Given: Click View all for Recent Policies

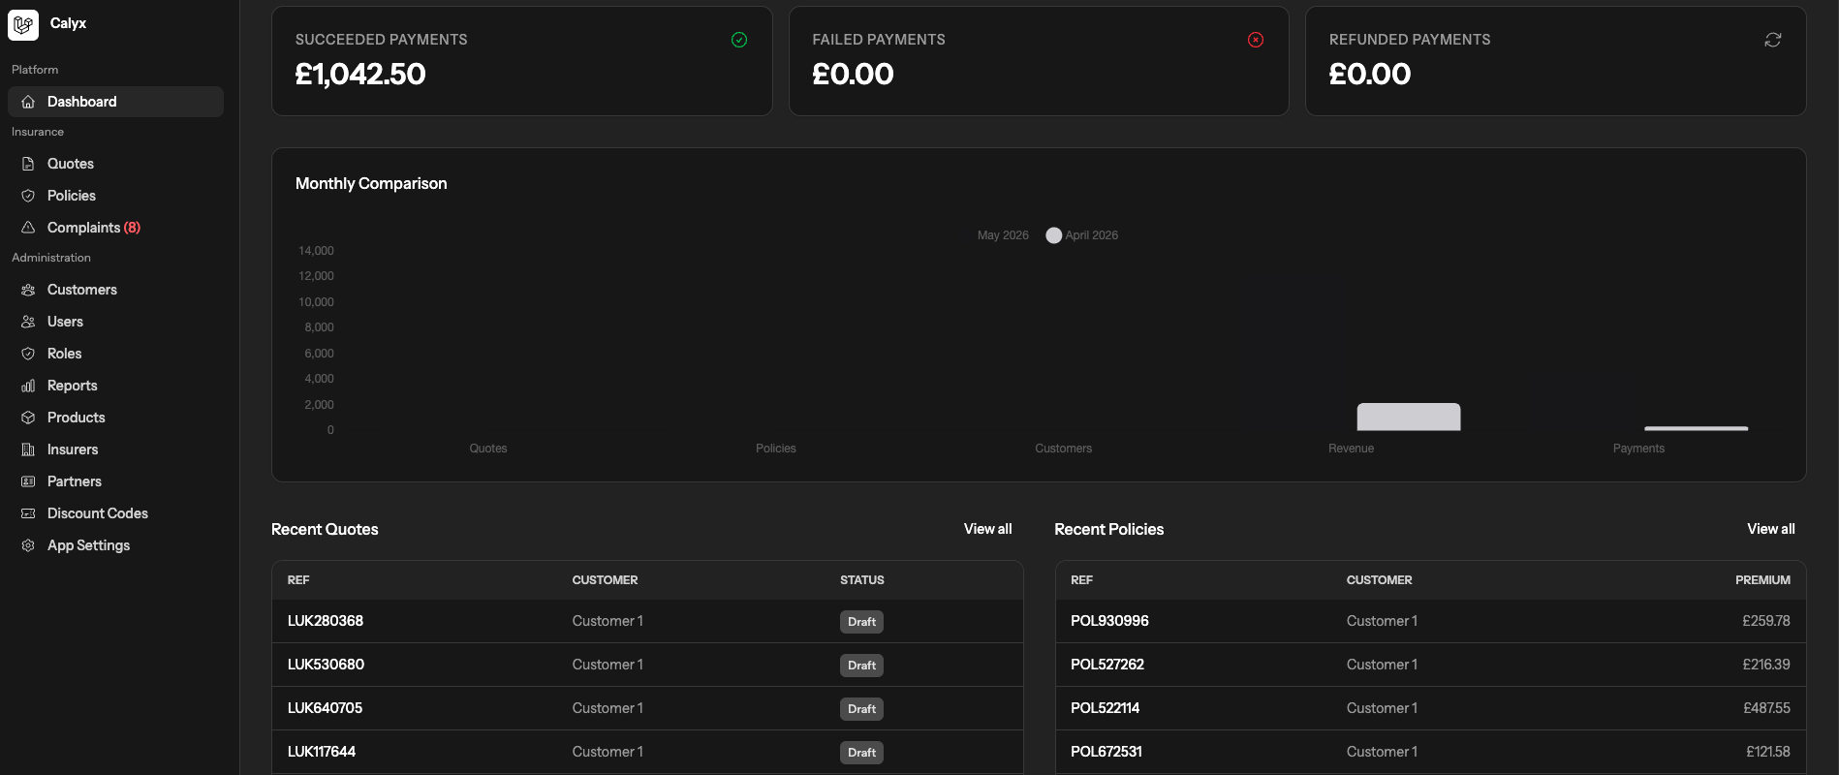Looking at the screenshot, I should pyautogui.click(x=1770, y=529).
